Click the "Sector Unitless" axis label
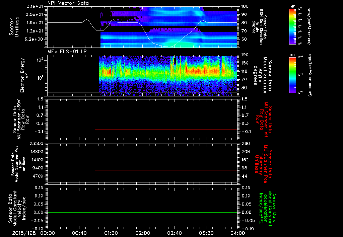Screen dimensions: 343x237 coord(14,27)
